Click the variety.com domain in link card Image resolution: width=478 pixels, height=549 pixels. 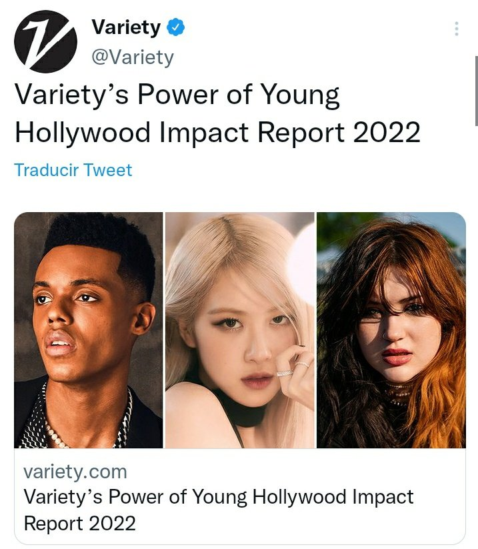pos(75,472)
